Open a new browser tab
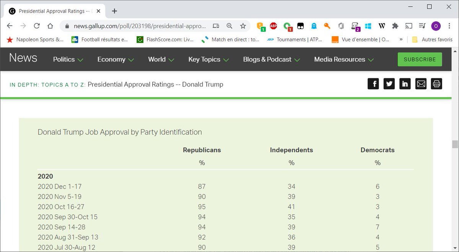This screenshot has width=459, height=252. 114,11
